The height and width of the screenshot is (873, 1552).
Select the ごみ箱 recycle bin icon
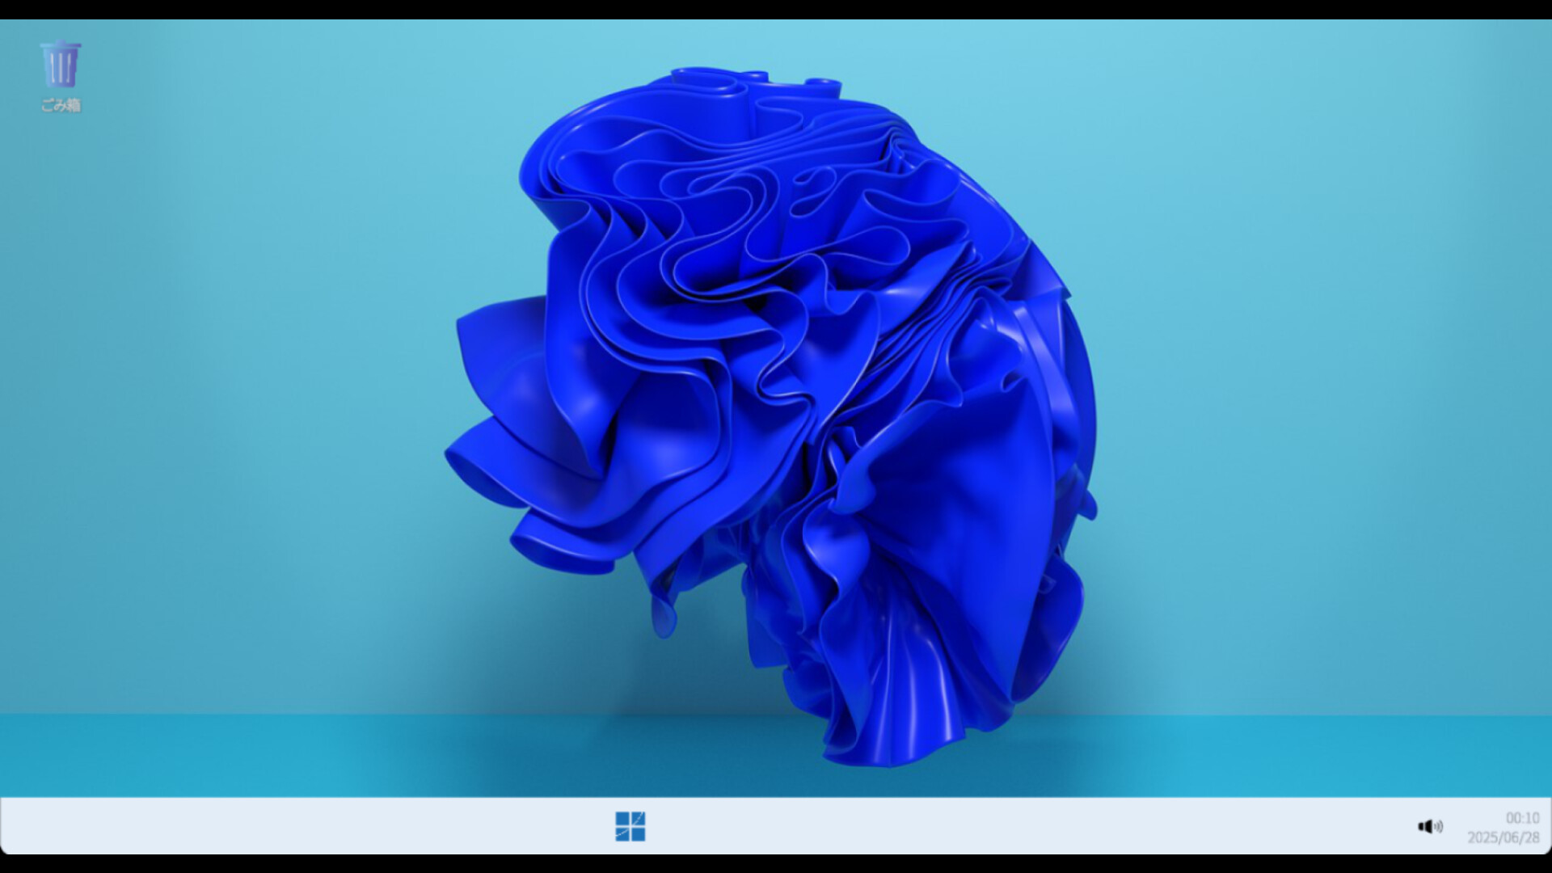coord(61,65)
